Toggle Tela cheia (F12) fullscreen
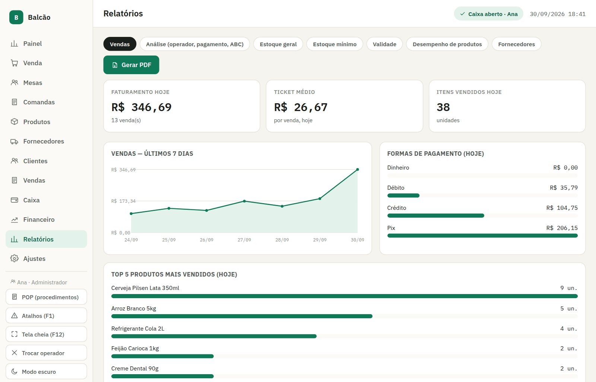 click(x=46, y=334)
